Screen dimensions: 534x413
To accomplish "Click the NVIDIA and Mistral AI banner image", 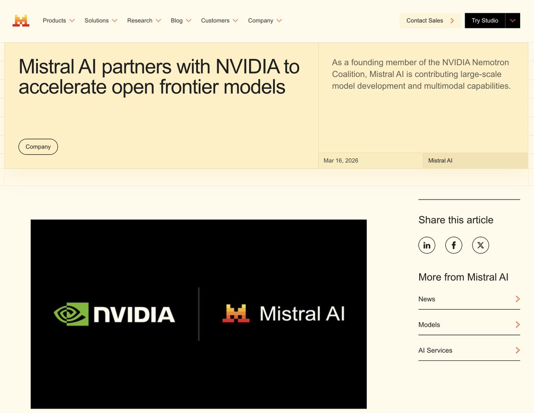I will click(198, 314).
